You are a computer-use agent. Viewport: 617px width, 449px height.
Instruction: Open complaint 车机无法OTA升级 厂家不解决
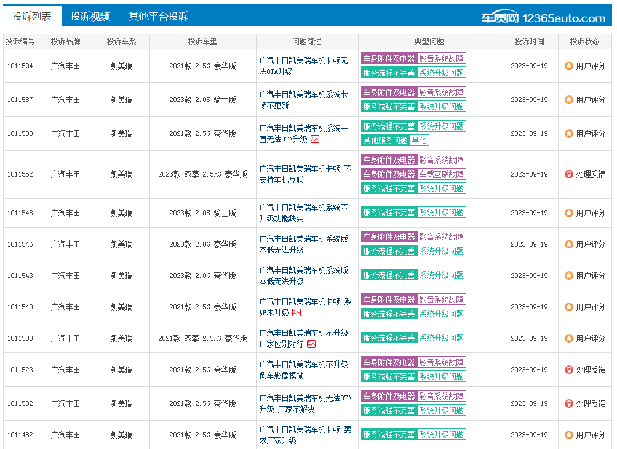coord(305,403)
